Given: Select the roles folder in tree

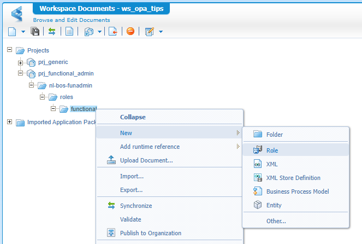Looking at the screenshot, I should 66,97.
